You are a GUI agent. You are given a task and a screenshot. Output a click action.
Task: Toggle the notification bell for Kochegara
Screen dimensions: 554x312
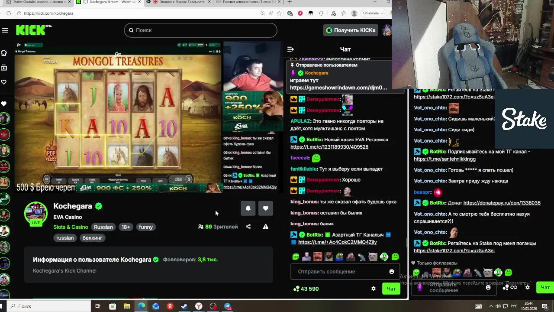click(248, 208)
